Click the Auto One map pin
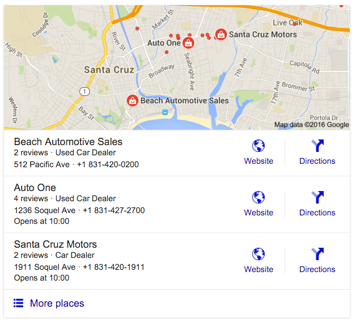The height and width of the screenshot is (322, 356). pos(188,43)
